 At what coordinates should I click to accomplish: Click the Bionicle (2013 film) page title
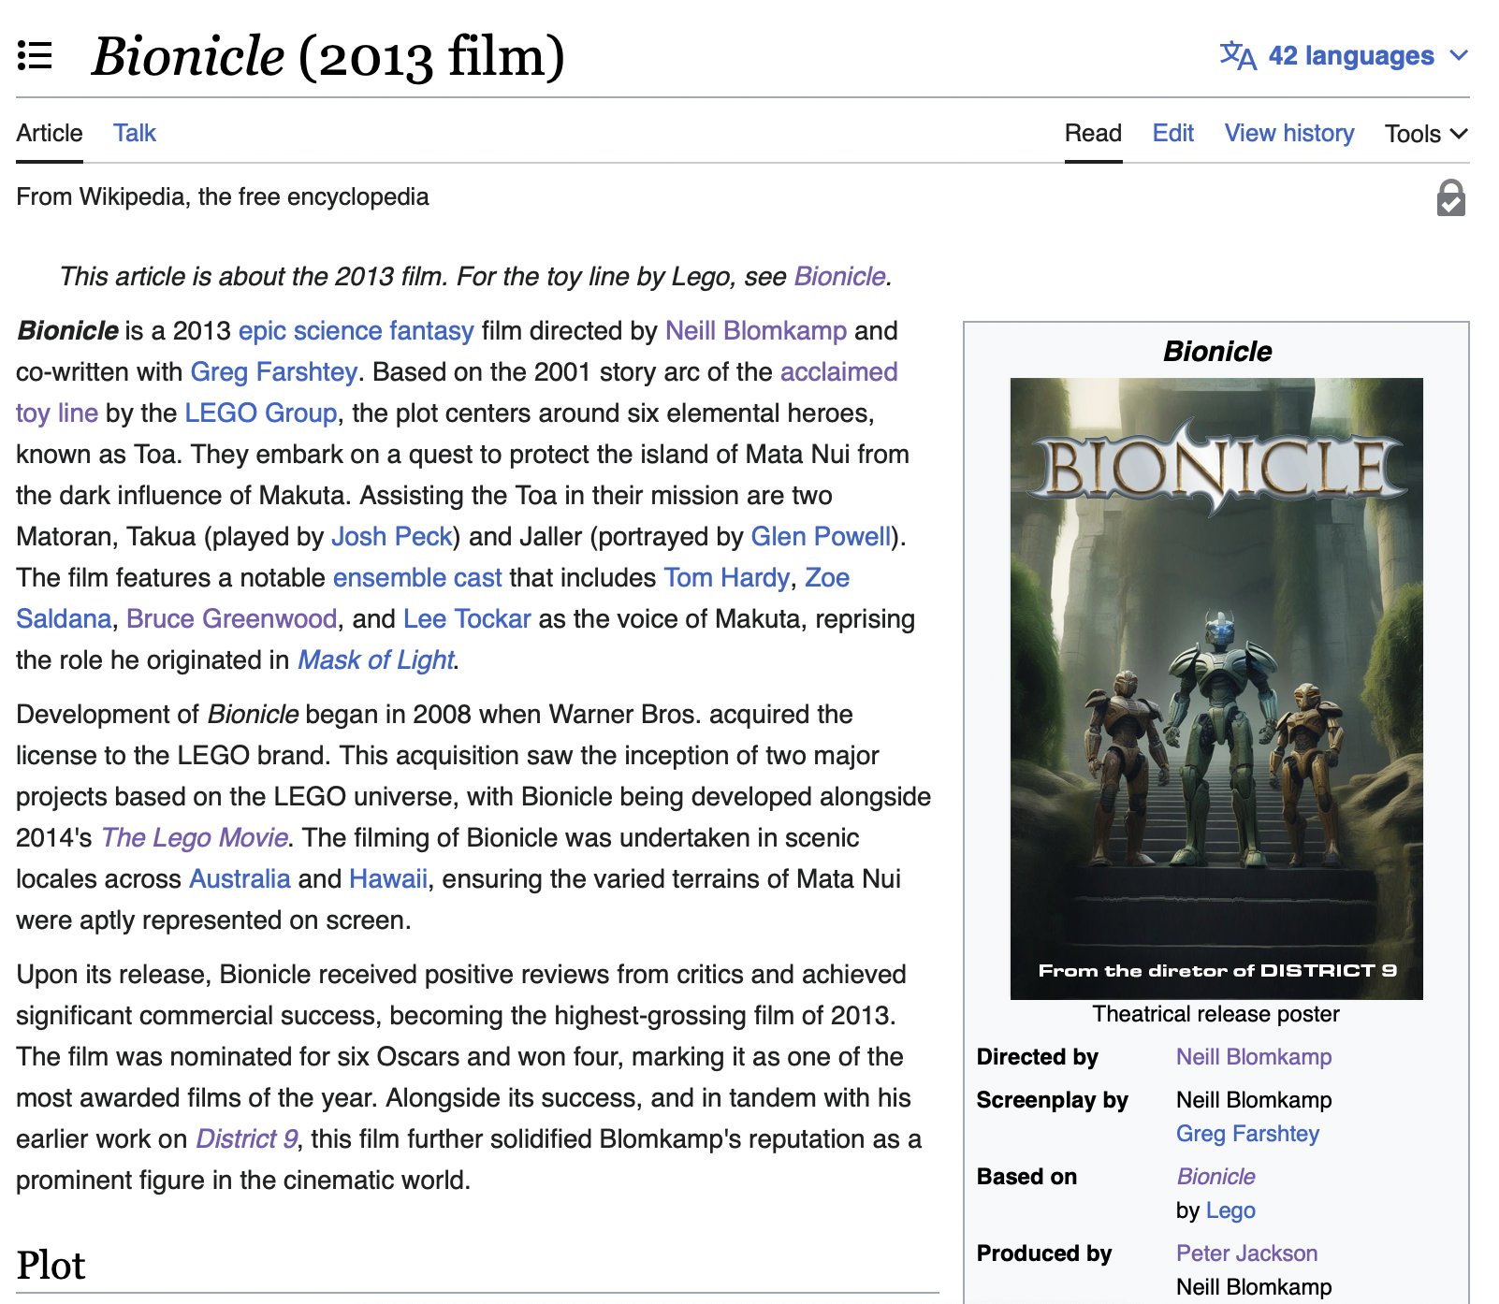[x=328, y=56]
